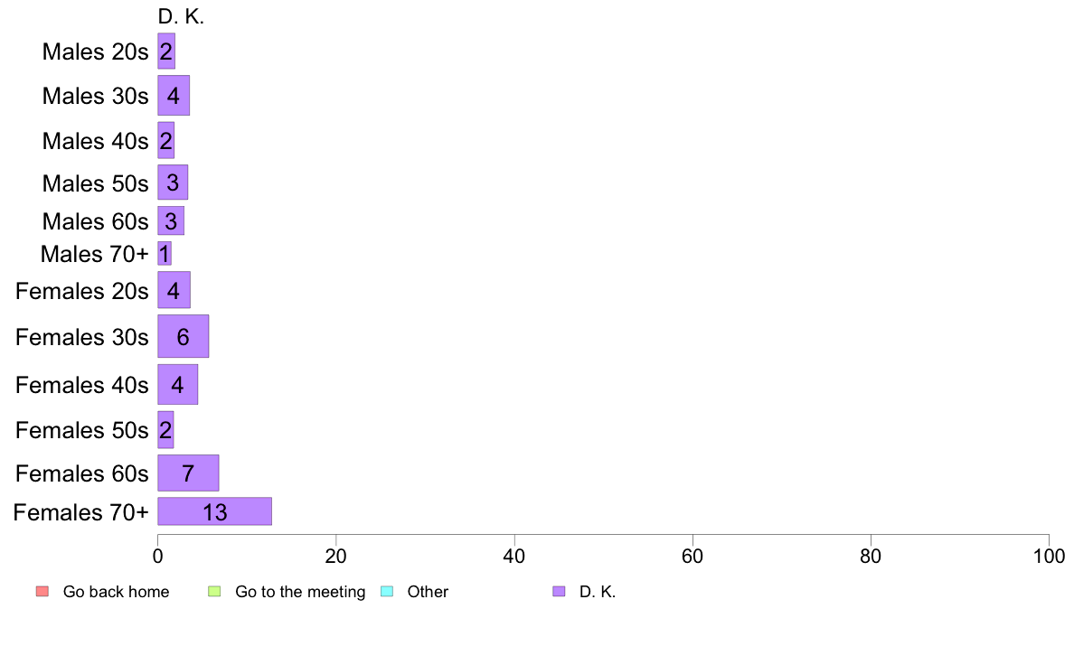Viewport: 1074px width, 665px height.
Task: Click the Go to the meeting legend text
Action: click(x=300, y=592)
